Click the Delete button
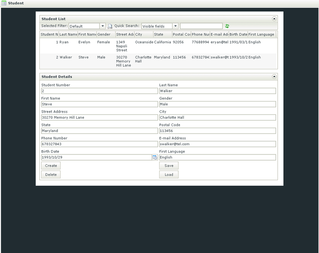Viewport: 319px width, 253px height. click(51, 174)
